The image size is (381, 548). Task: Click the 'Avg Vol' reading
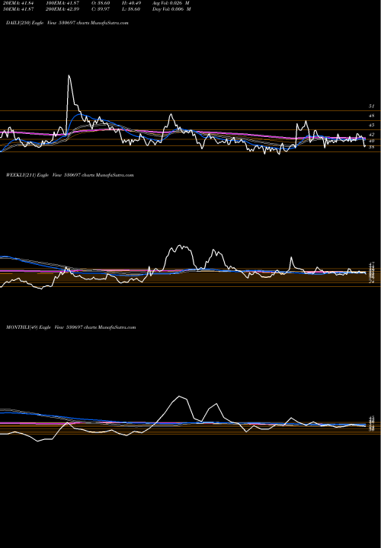tap(171, 3)
